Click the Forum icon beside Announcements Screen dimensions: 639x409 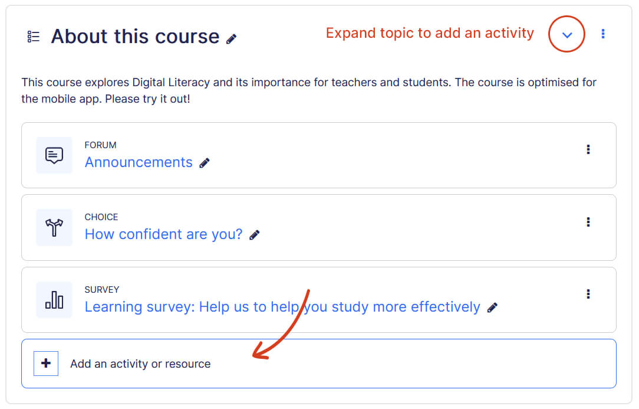54,155
